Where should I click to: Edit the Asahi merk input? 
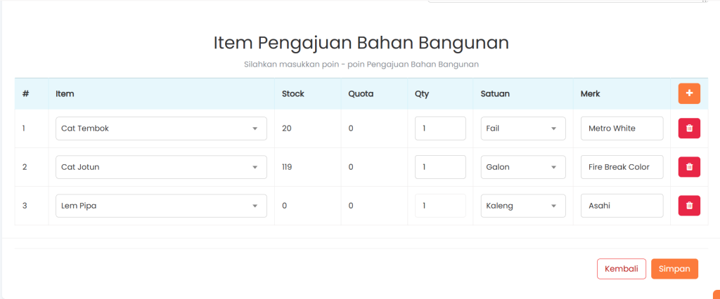(x=622, y=206)
